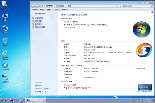
Task: Open the bottom desktop computer shortcut icon
Action: (x=5, y=79)
